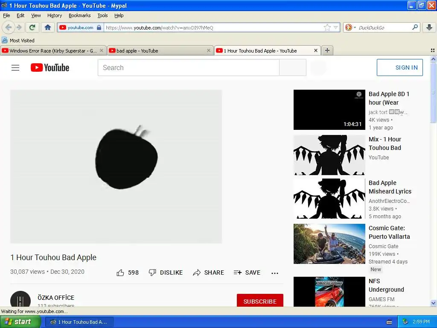Click the tray icon beside the clock
The width and height of the screenshot is (437, 328).
(405, 322)
